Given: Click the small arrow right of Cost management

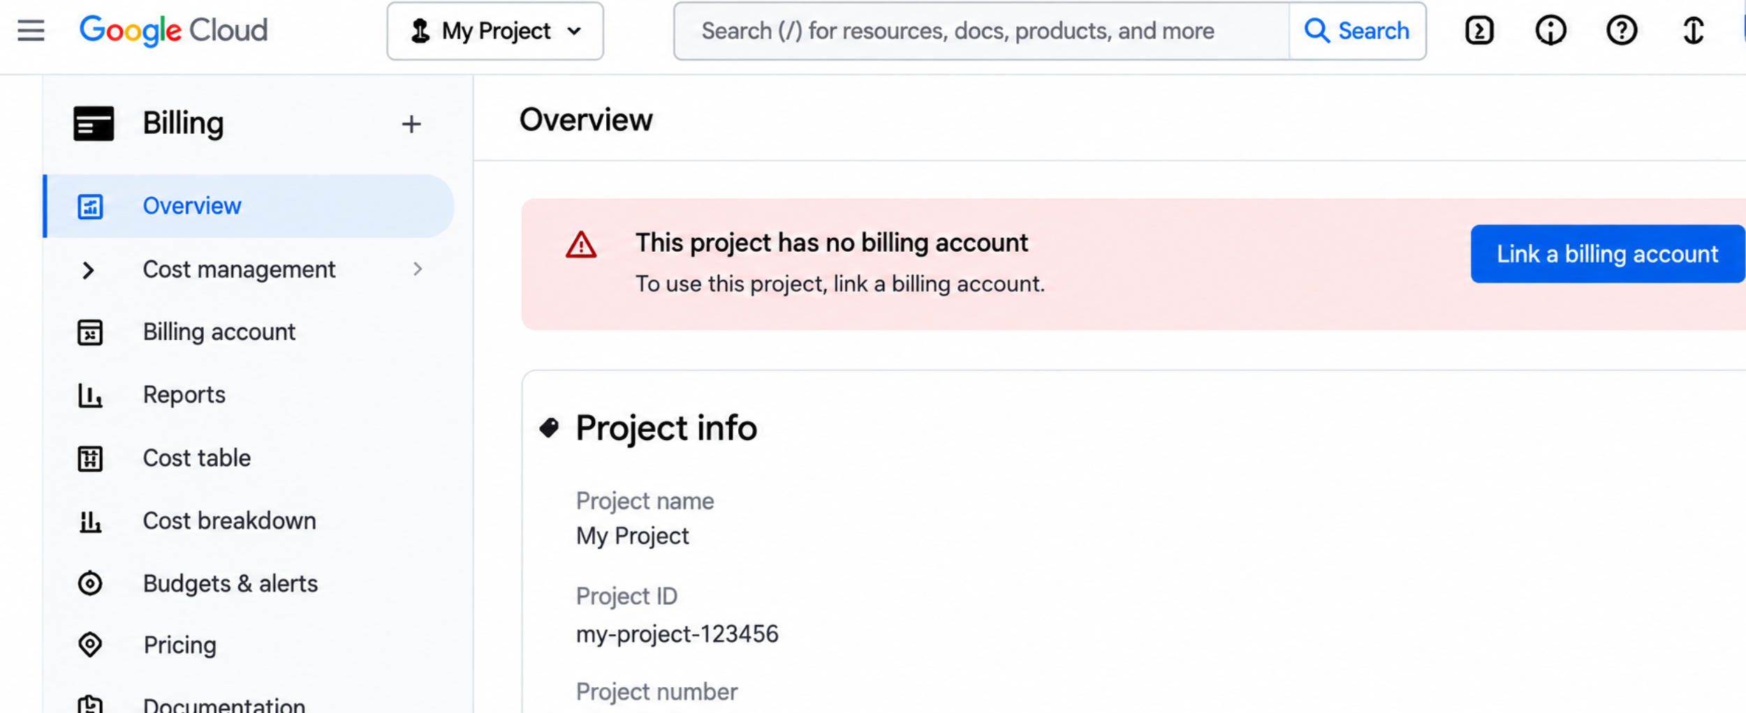Looking at the screenshot, I should point(418,269).
